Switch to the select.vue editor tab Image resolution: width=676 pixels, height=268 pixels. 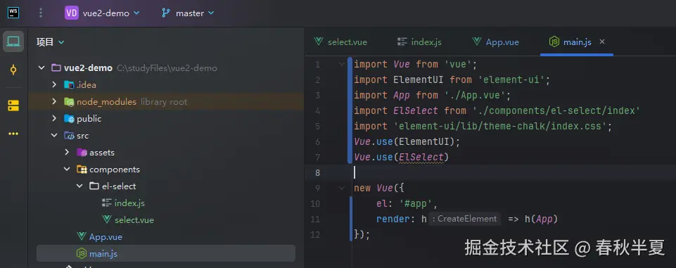[x=340, y=42]
